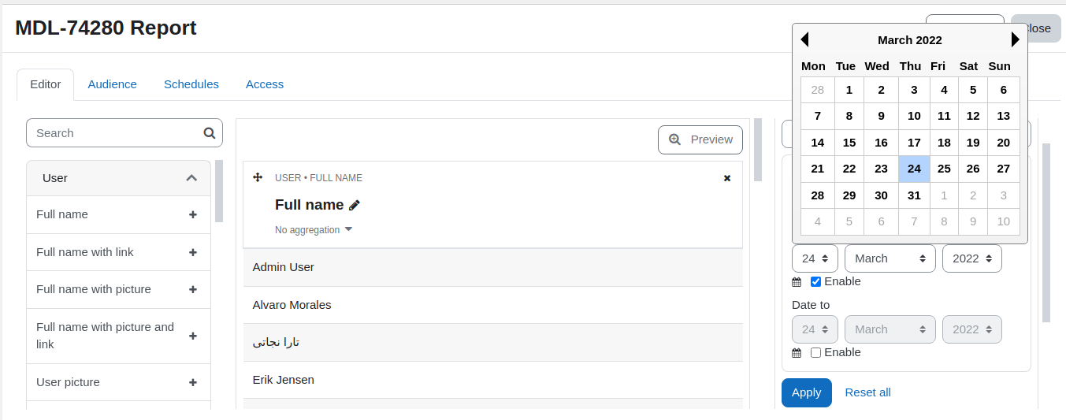The height and width of the screenshot is (420, 1066).
Task: Open the Schedules tab
Action: pos(191,84)
